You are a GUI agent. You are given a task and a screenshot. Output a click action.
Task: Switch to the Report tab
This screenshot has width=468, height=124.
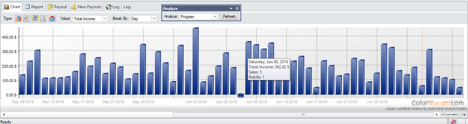[34, 7]
